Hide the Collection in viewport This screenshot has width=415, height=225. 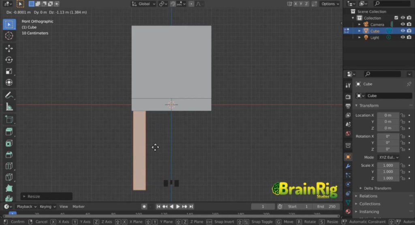(x=402, y=18)
